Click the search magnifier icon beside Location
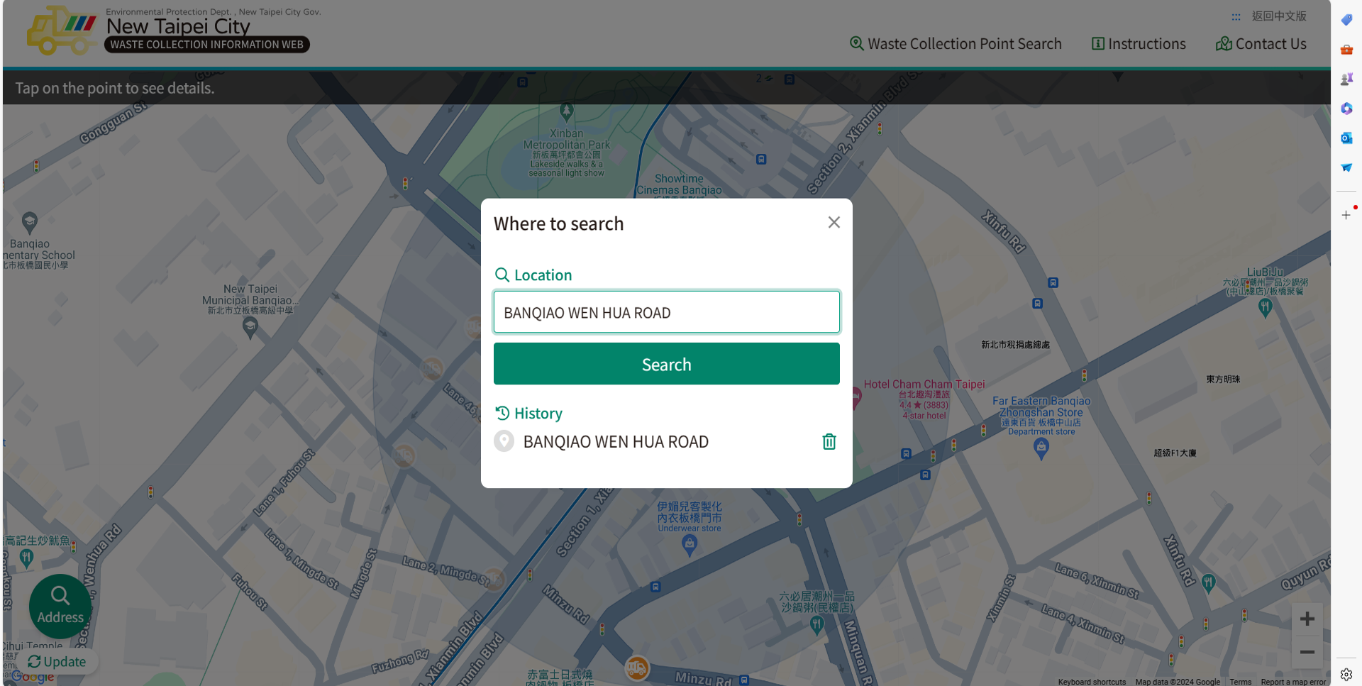 [x=502, y=275]
